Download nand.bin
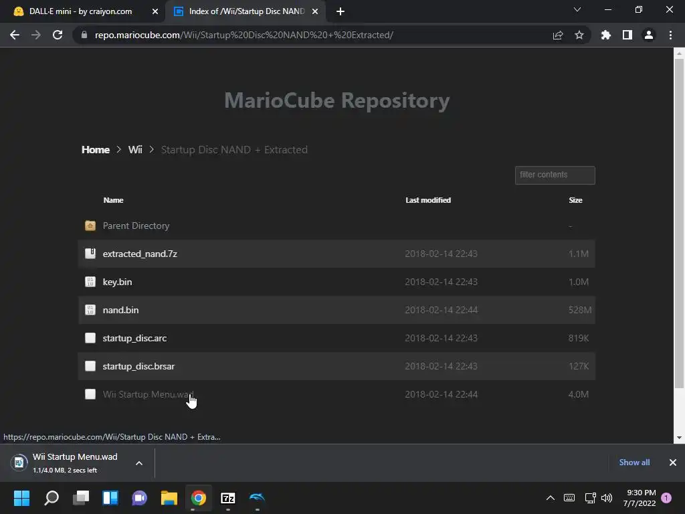Screen dimensions: 685x514 (x=120, y=310)
